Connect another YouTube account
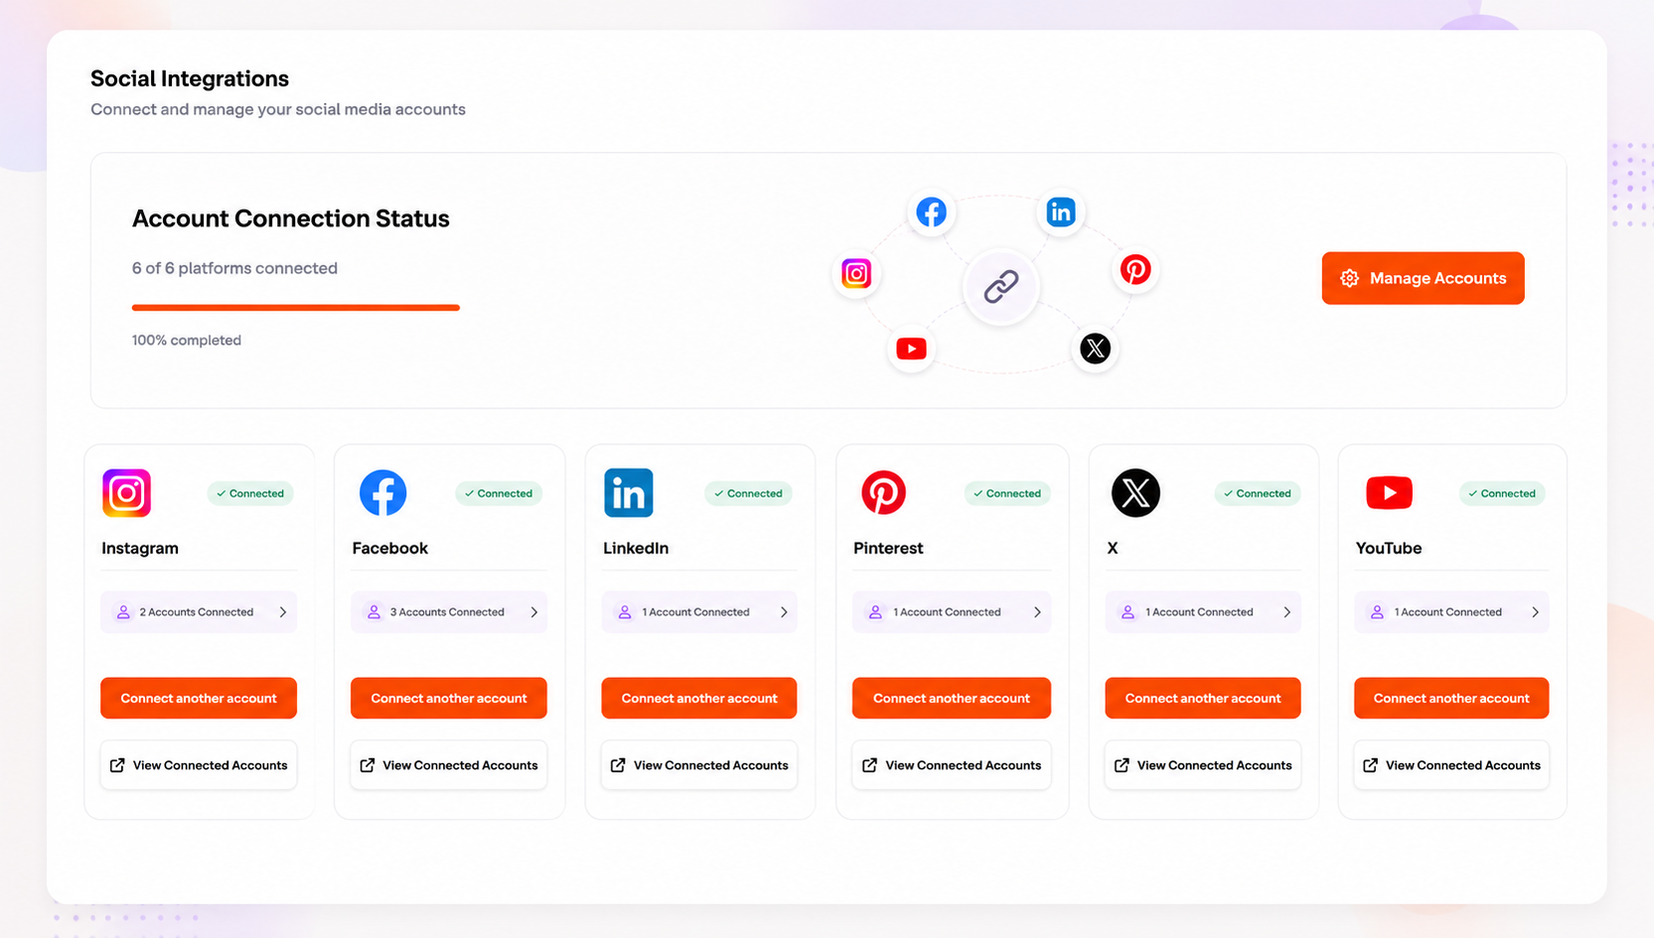The height and width of the screenshot is (938, 1654). coord(1451,698)
